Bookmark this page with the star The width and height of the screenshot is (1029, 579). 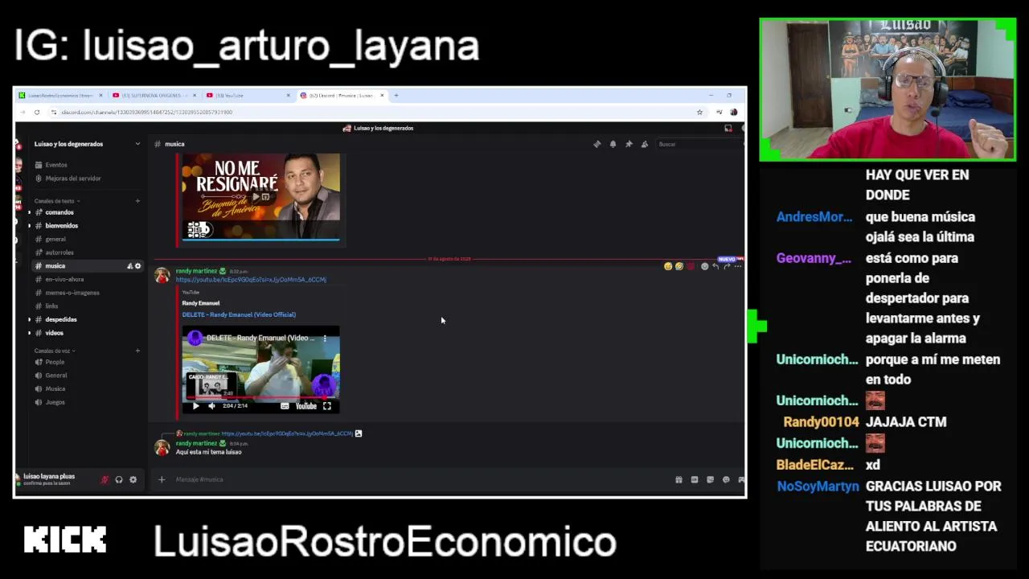pos(699,112)
